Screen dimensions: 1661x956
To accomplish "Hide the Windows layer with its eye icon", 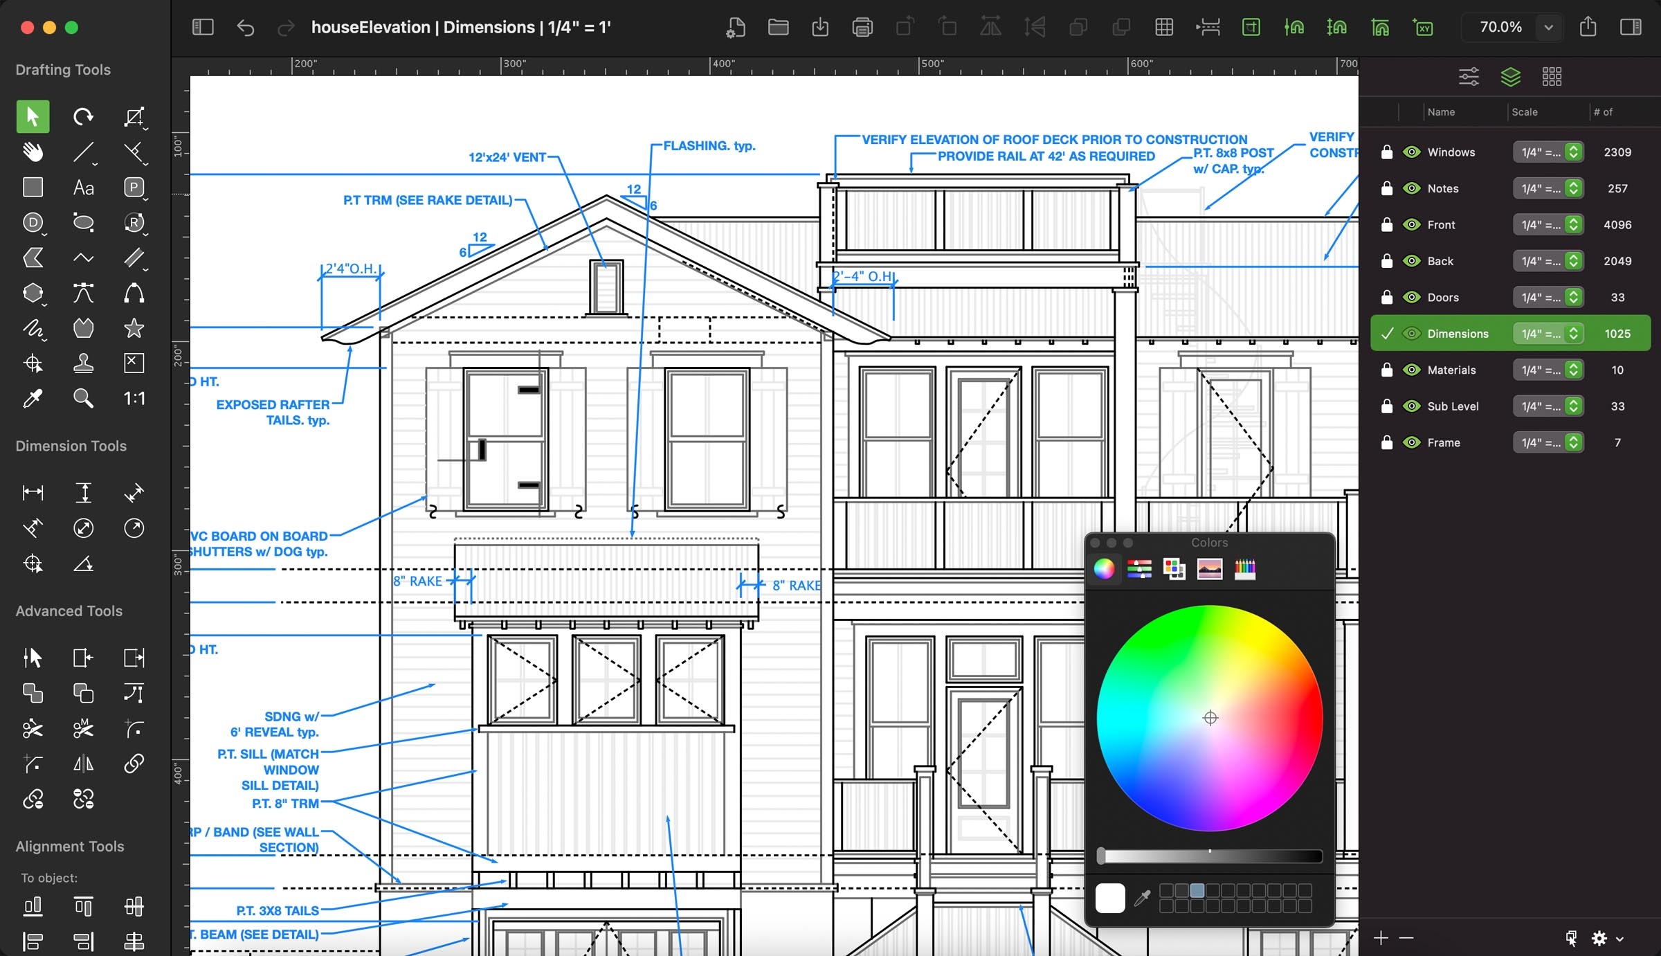I will pyautogui.click(x=1411, y=152).
